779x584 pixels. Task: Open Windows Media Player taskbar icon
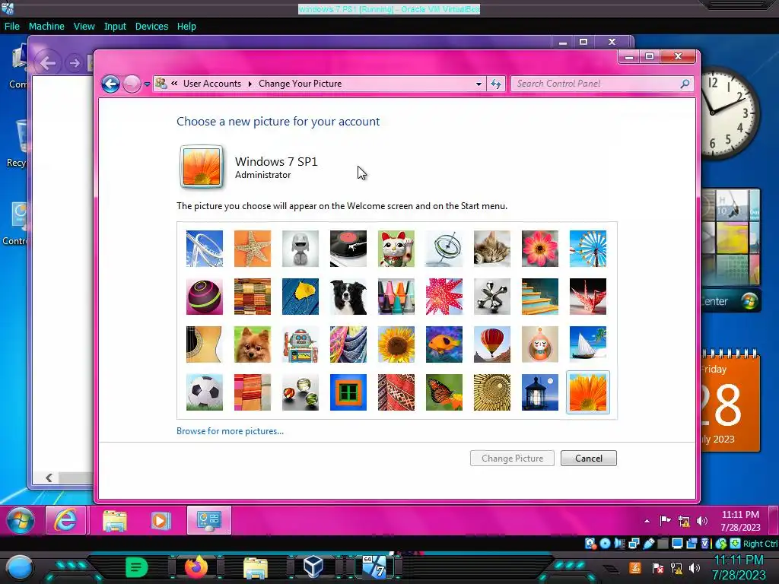click(x=161, y=520)
